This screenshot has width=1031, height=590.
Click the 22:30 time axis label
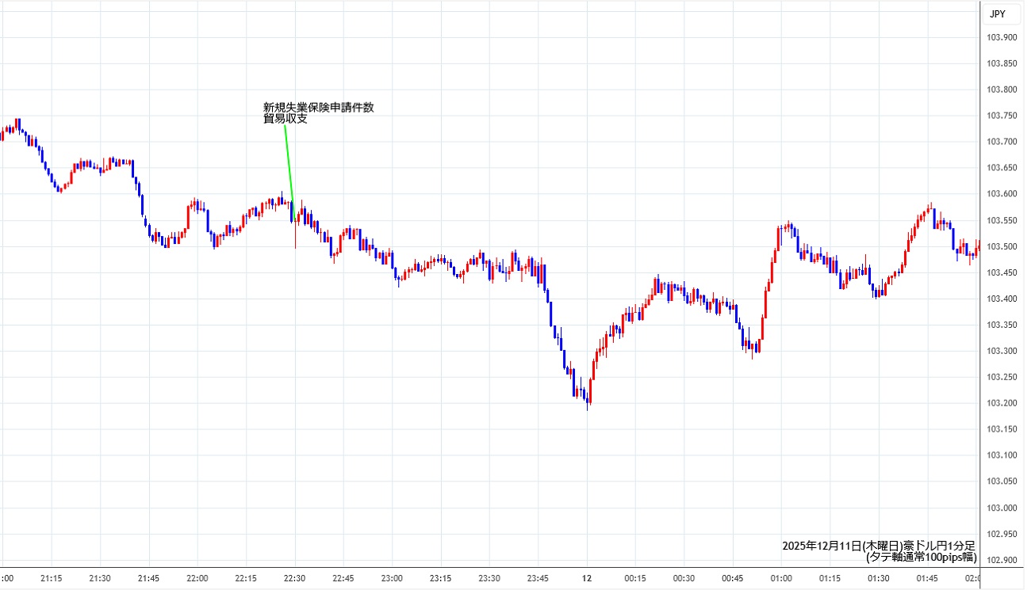click(x=294, y=578)
